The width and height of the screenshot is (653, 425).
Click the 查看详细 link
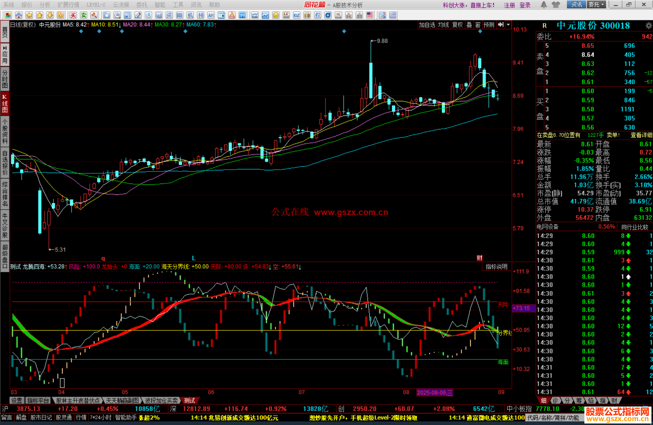coord(641,135)
